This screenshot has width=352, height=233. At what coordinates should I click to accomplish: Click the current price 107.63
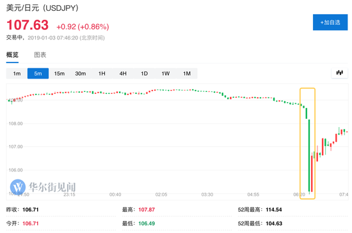(28, 25)
